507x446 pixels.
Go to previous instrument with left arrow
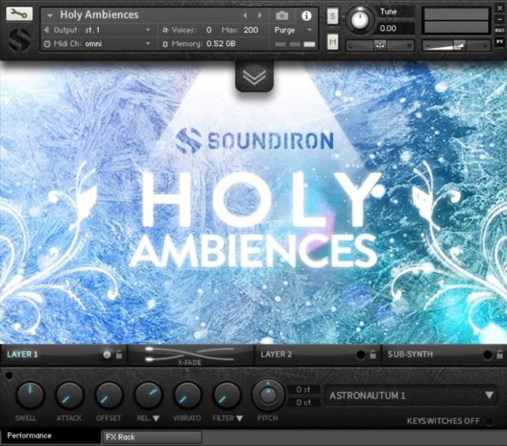[245, 15]
